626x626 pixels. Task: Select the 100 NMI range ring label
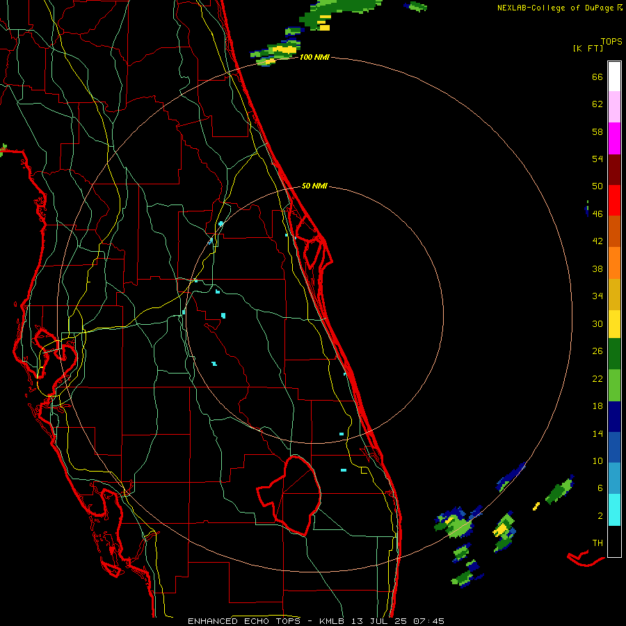[314, 58]
